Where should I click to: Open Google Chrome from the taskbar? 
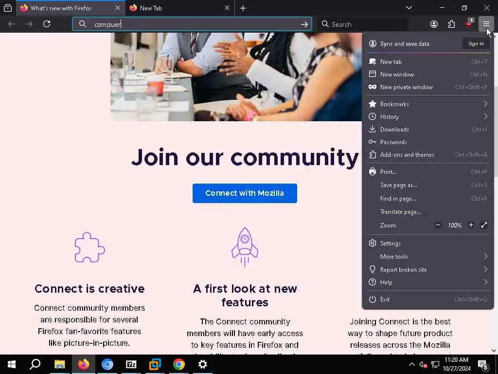click(179, 364)
